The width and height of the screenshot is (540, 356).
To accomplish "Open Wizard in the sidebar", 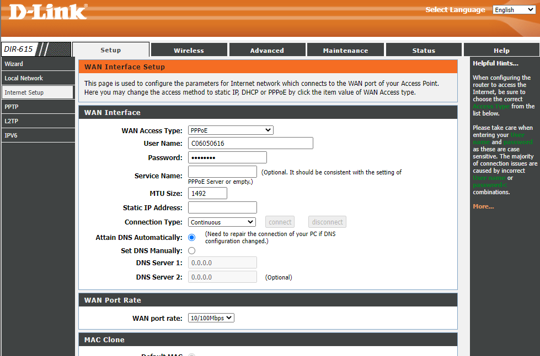I will [38, 64].
